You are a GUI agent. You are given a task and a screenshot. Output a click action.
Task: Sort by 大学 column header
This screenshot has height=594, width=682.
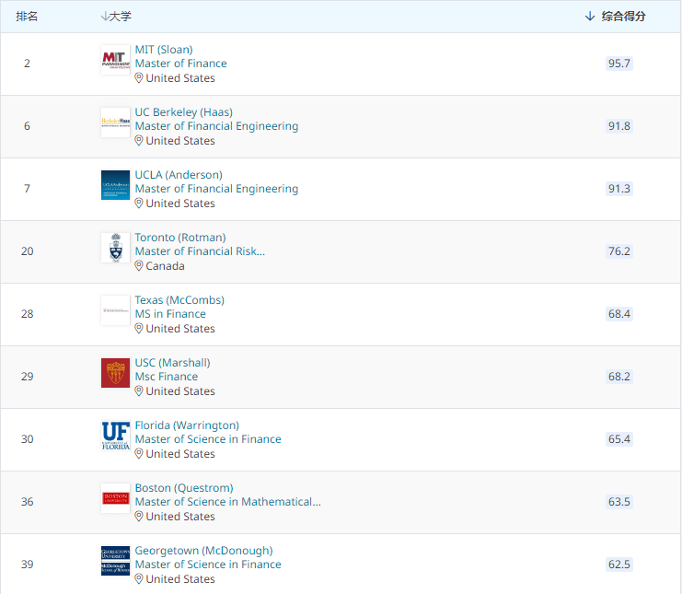tap(116, 17)
